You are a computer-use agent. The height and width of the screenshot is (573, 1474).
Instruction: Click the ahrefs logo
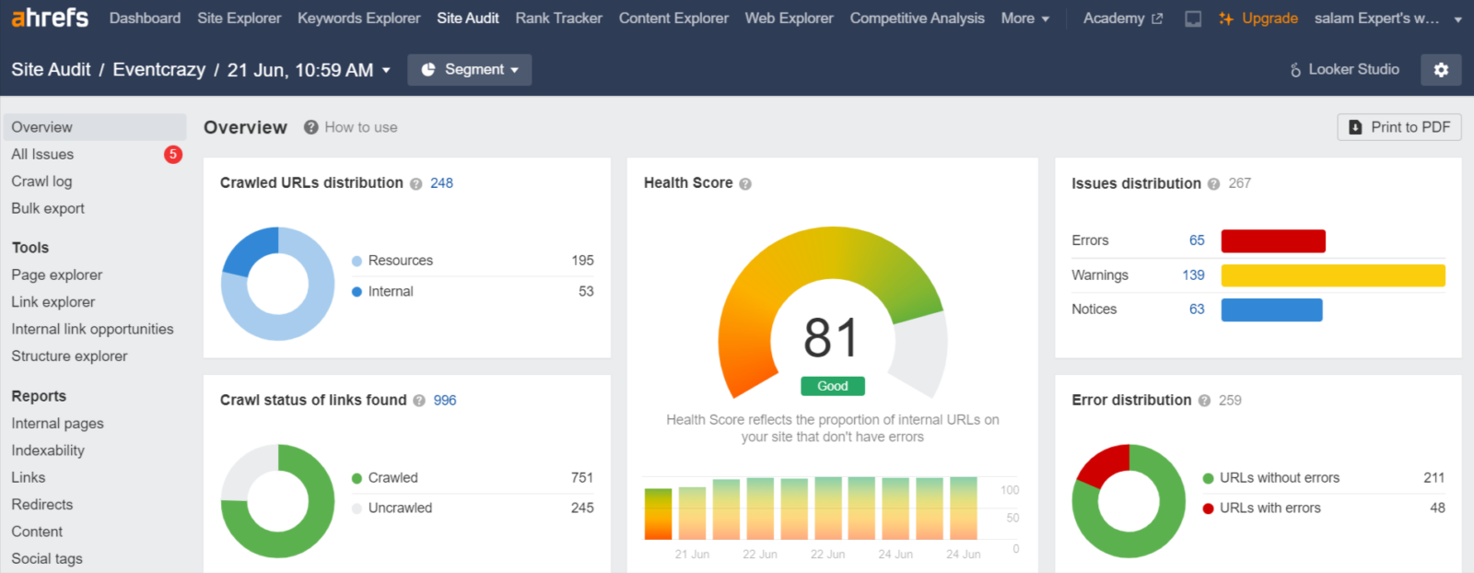pyautogui.click(x=50, y=18)
